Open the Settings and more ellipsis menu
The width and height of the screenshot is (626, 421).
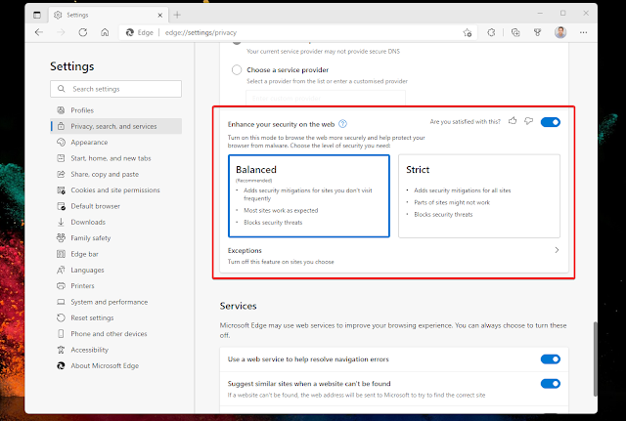pos(583,32)
